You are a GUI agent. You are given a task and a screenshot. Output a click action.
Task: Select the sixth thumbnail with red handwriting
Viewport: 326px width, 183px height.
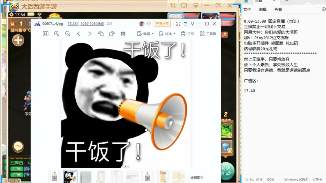pos(132,177)
